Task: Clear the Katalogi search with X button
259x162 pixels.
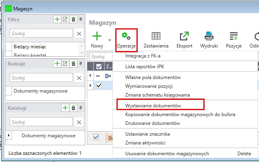Action: point(79,122)
